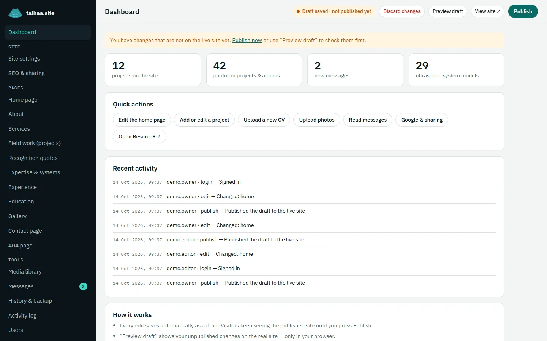
Task: Open Users management
Action: [x=48, y=330]
